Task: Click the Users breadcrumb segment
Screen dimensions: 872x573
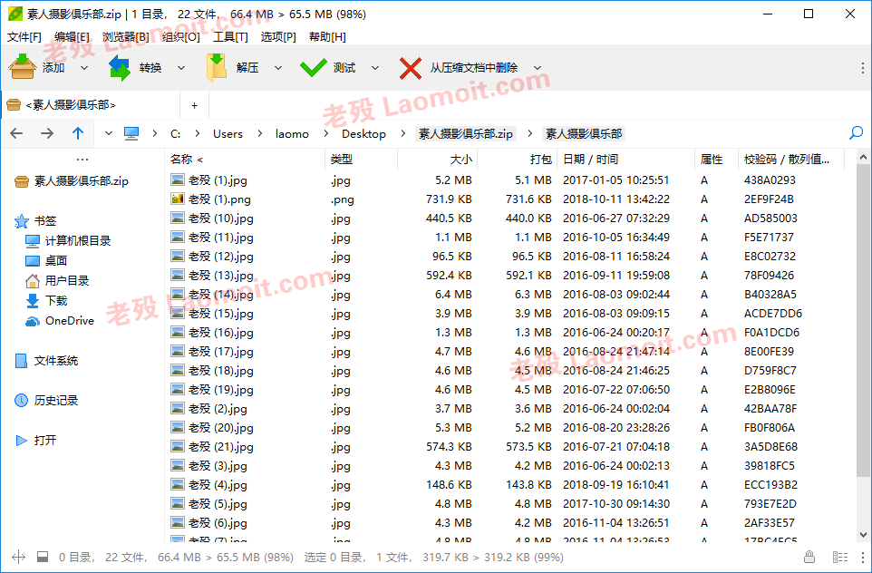Action: tap(228, 134)
